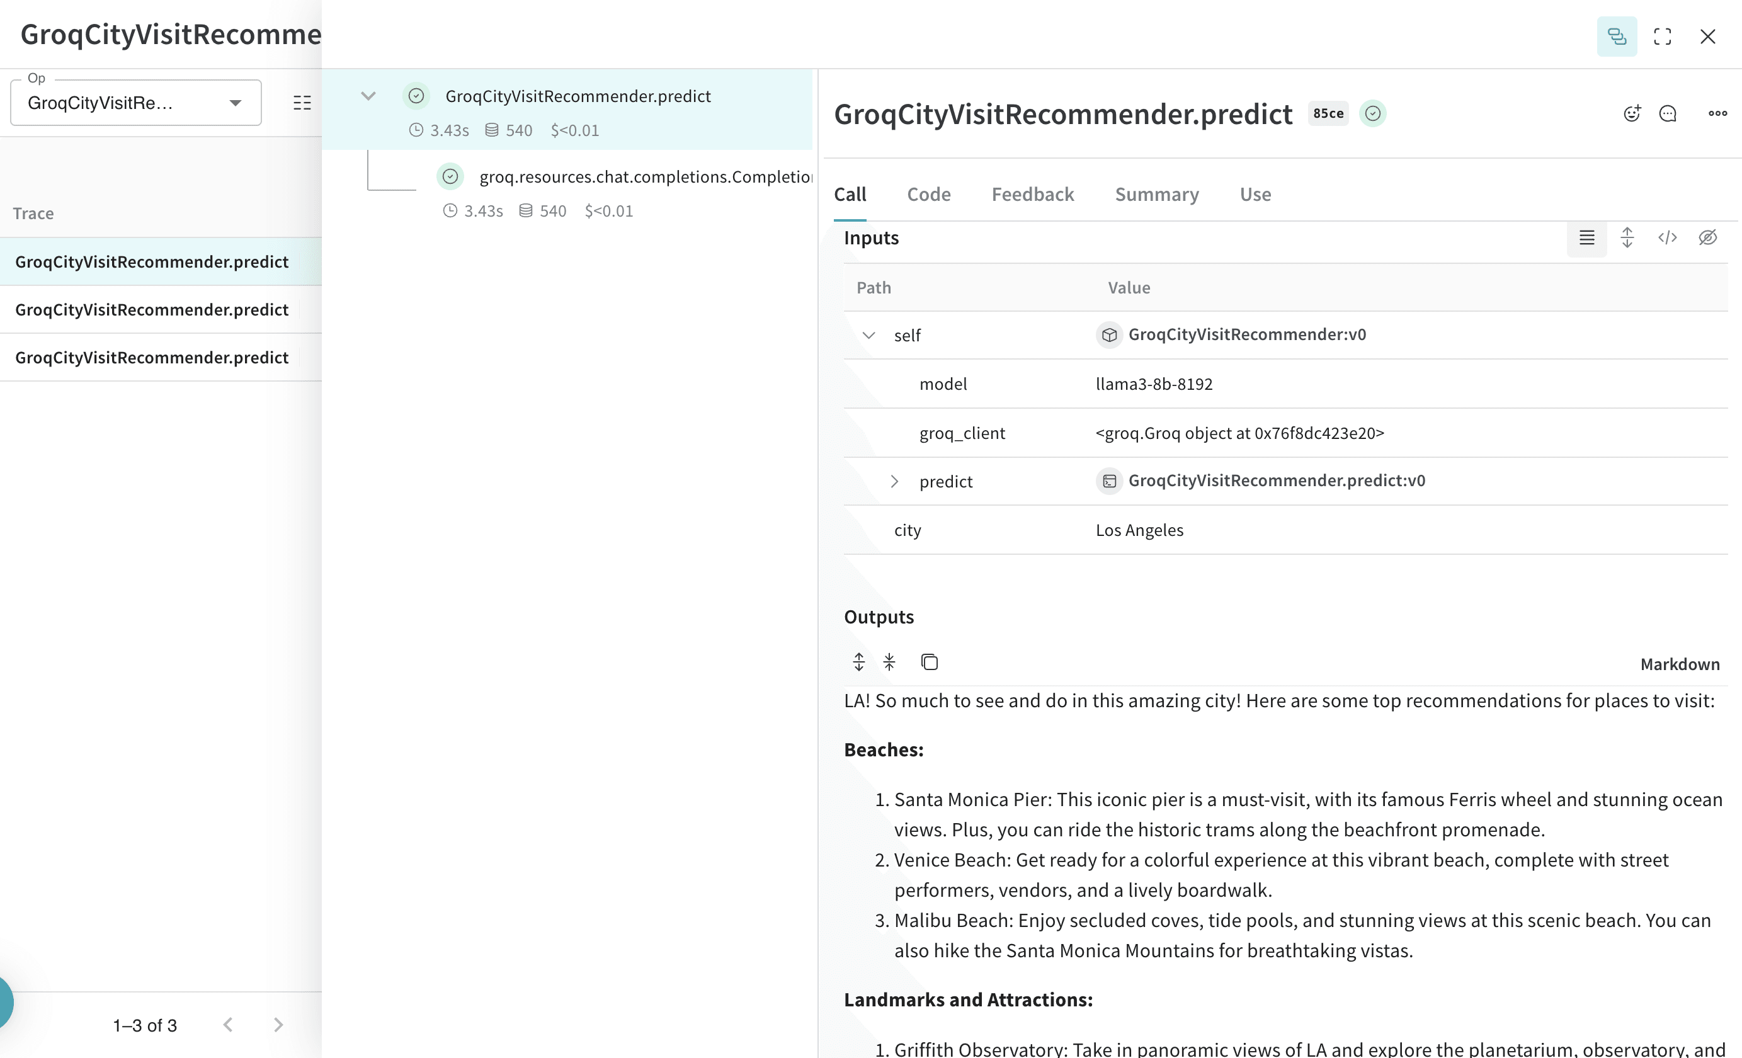Click the op icon beside GroqCityVisitRecommender.predict:v0
The width and height of the screenshot is (1742, 1058).
click(x=1109, y=481)
